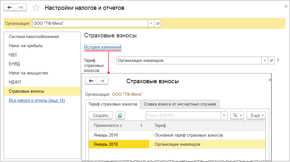Select the Тариф страховых взносов tab
The height and width of the screenshot is (162, 290).
coord(113,104)
